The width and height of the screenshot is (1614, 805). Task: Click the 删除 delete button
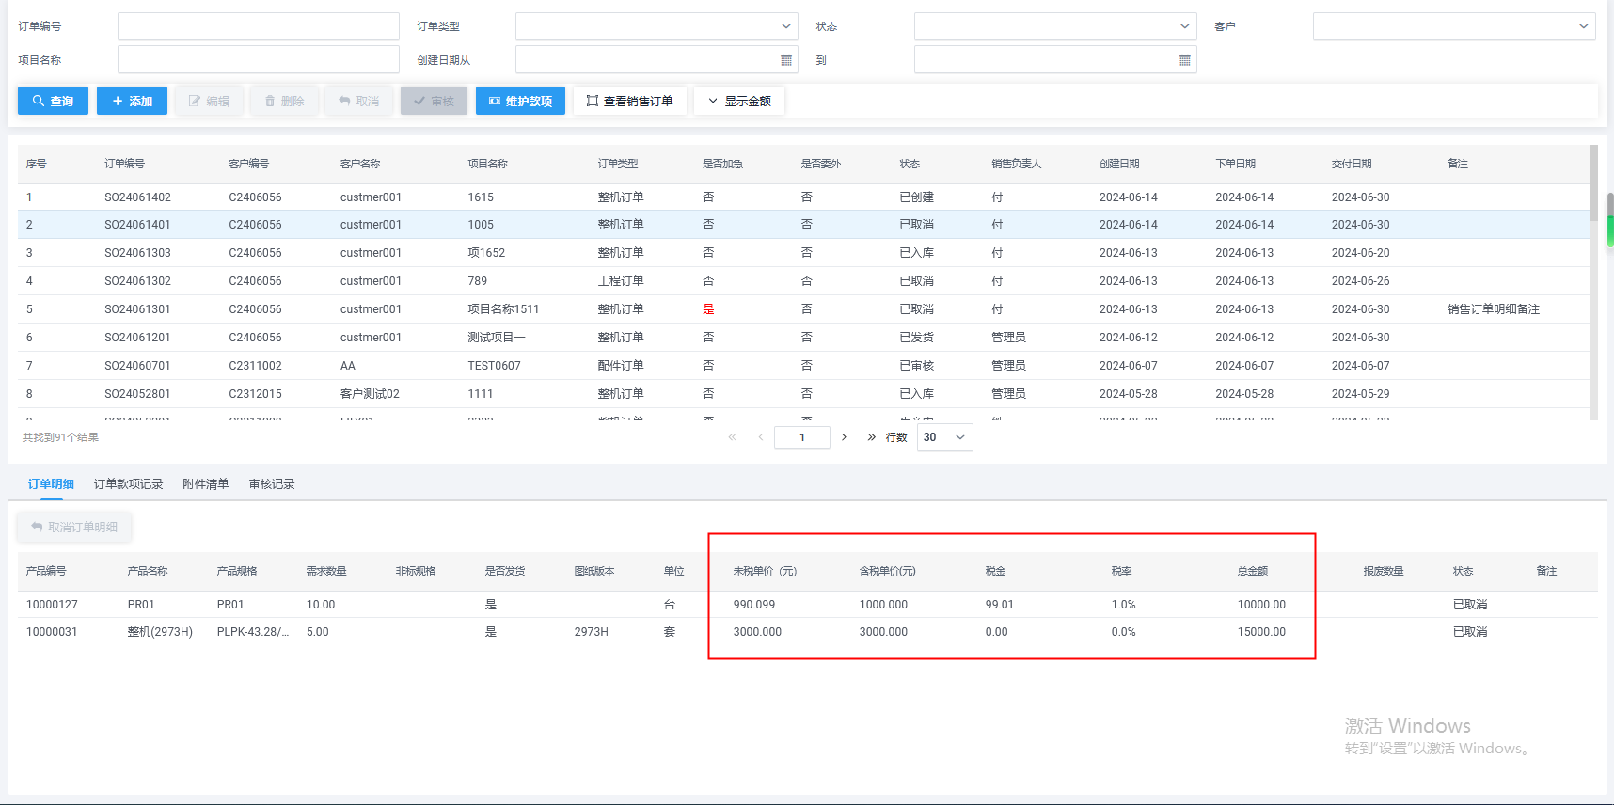[284, 101]
